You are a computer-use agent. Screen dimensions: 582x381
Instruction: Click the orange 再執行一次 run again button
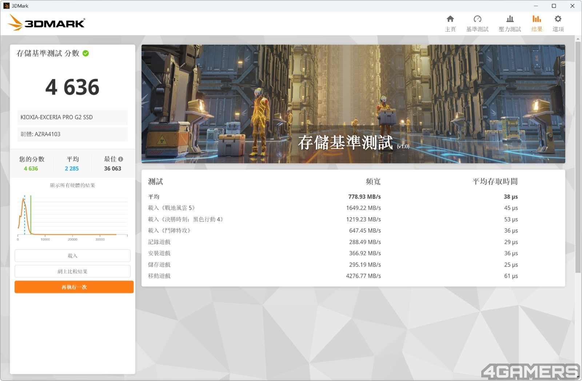click(74, 287)
